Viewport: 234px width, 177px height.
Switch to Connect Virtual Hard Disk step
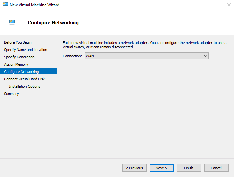pyautogui.click(x=24, y=79)
